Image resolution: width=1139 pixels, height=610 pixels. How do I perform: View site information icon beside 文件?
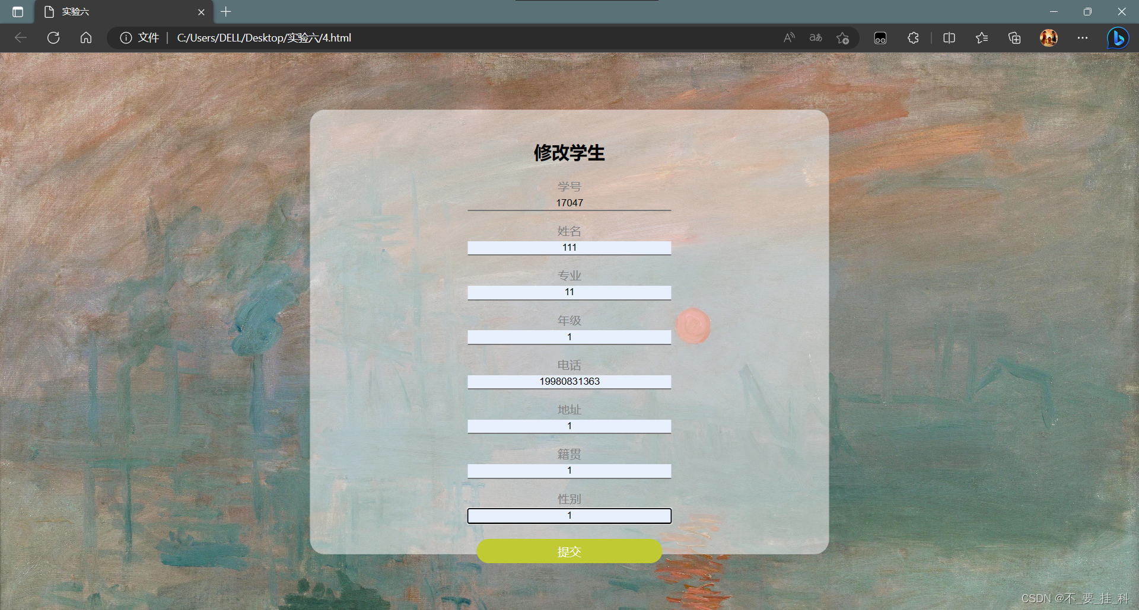click(126, 38)
